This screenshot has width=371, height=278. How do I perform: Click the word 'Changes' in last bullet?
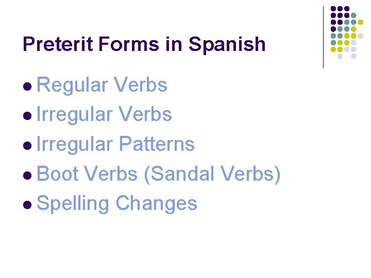(156, 203)
